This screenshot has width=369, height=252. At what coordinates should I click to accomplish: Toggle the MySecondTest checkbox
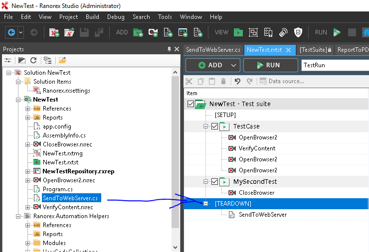[214, 182]
